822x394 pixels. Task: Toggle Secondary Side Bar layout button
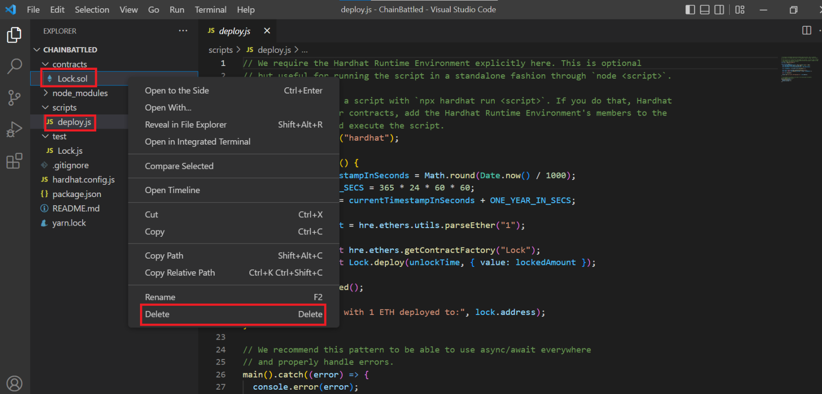(x=719, y=10)
